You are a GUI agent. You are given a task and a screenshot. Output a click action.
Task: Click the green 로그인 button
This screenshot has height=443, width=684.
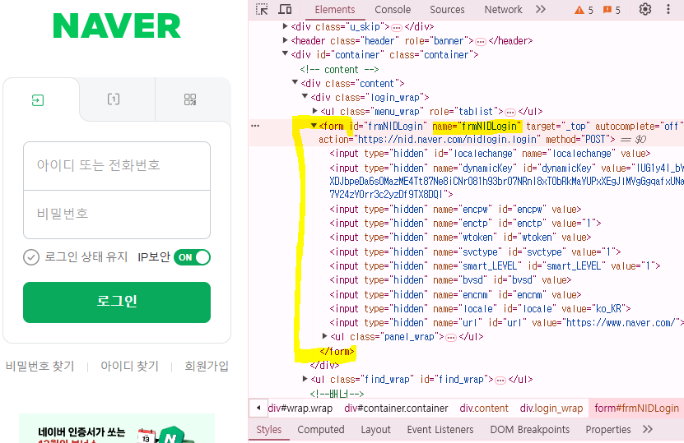117,302
